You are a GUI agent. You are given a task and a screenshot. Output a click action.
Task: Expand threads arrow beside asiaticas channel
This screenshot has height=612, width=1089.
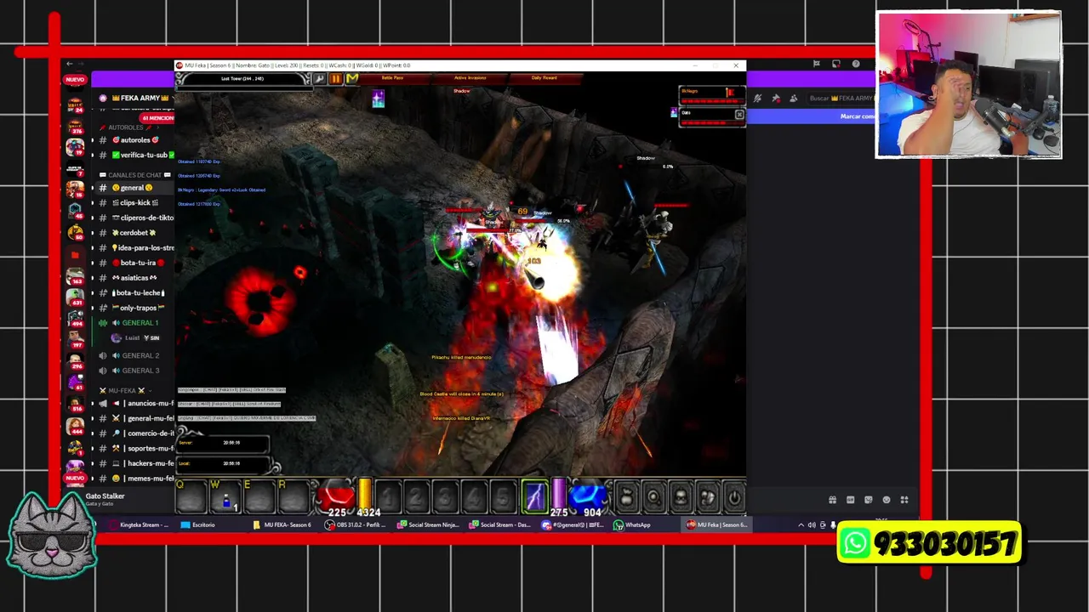93,278
